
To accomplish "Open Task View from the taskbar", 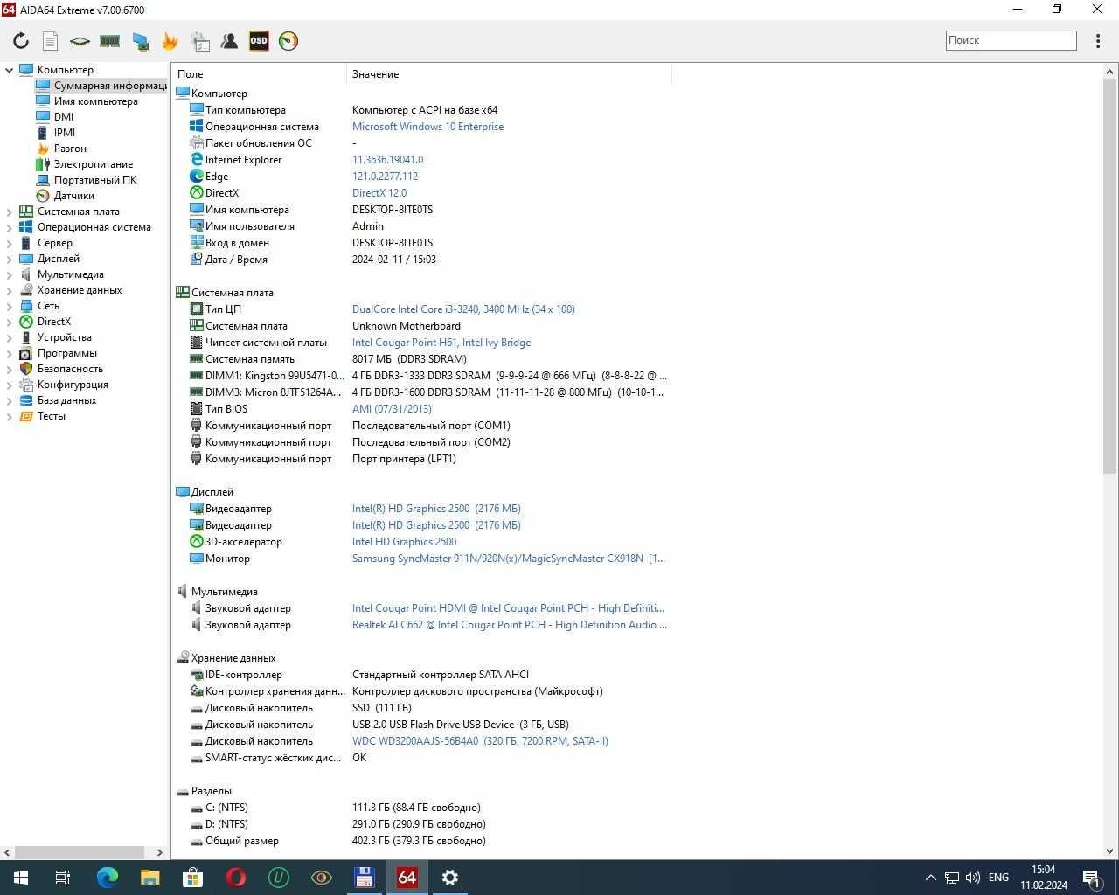I will (x=63, y=878).
